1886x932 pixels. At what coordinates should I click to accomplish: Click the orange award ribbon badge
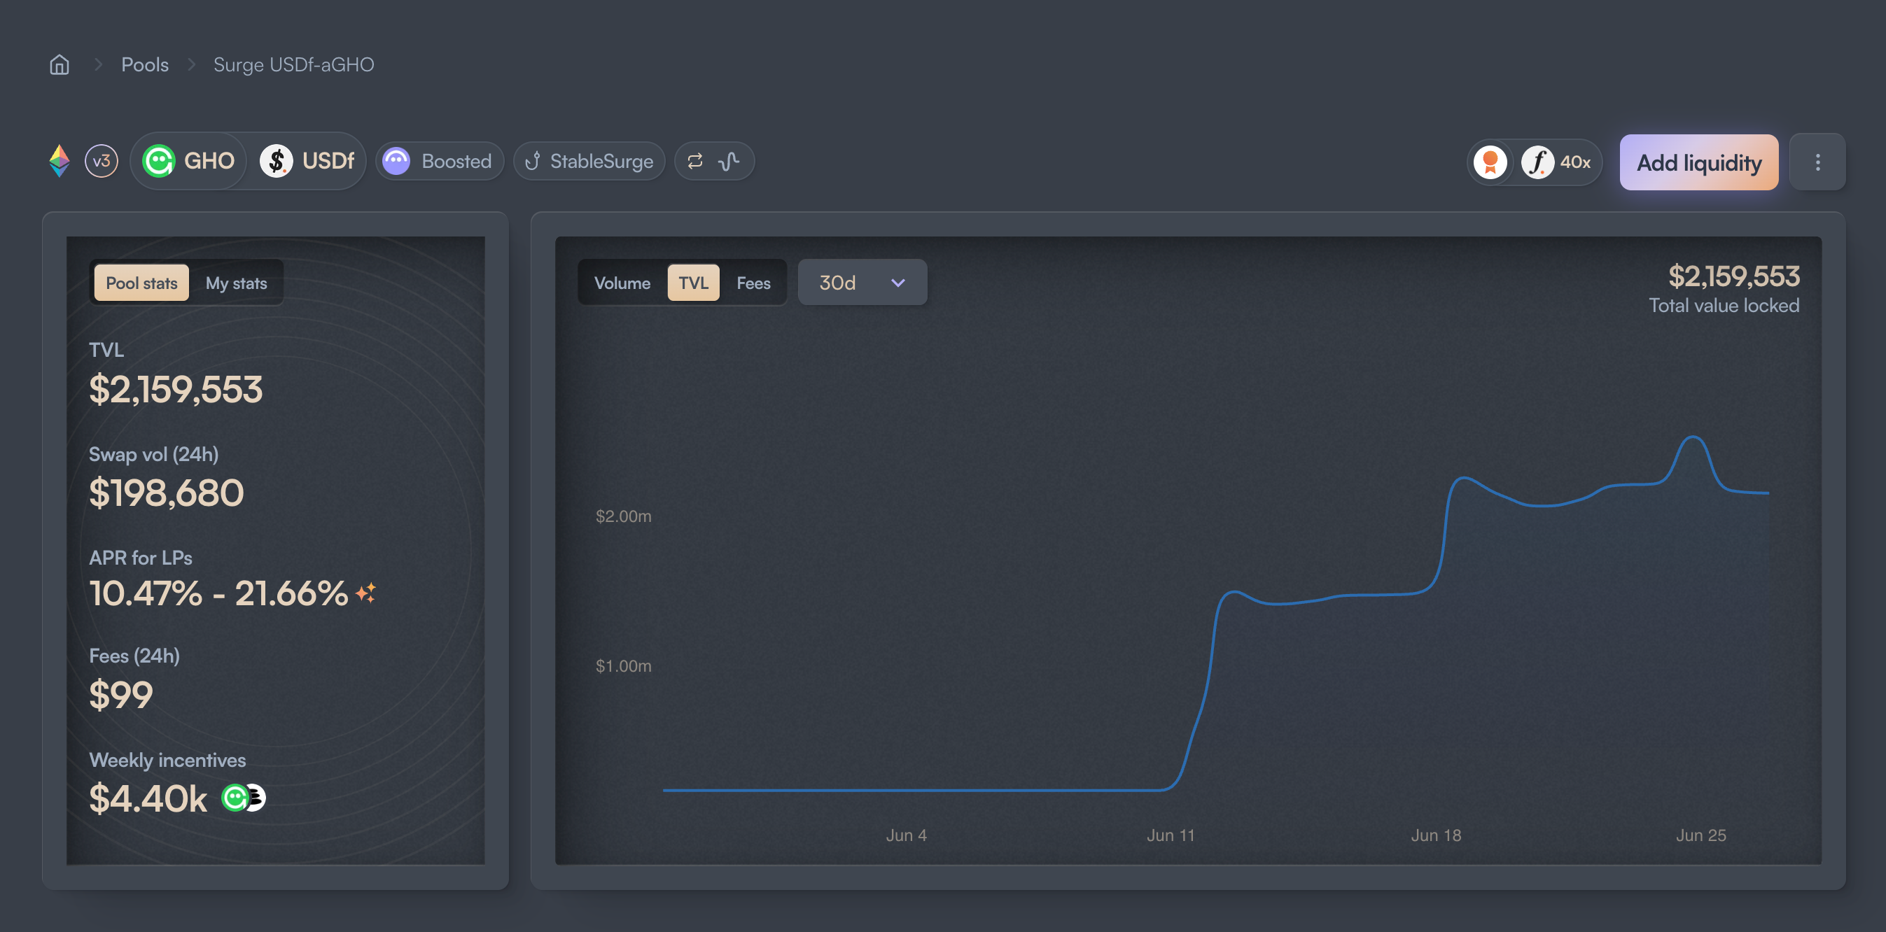coord(1490,162)
